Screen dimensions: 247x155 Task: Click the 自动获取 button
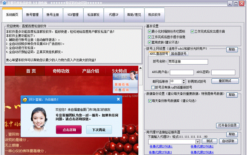tap(228, 141)
